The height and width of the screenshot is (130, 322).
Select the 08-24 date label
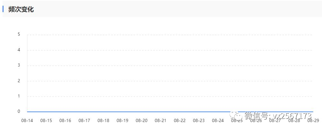click(x=218, y=120)
